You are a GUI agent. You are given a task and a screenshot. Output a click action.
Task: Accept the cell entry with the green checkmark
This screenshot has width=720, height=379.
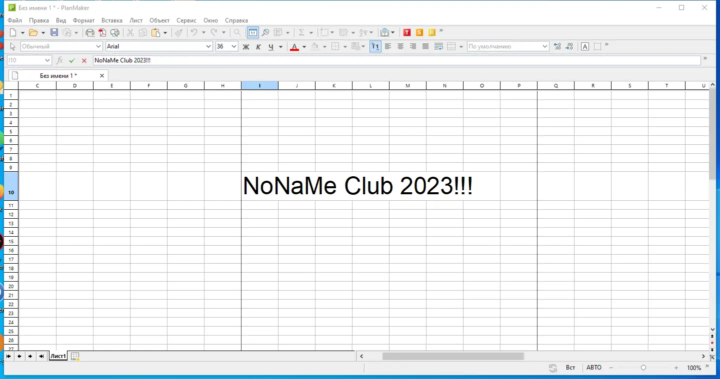click(x=72, y=60)
